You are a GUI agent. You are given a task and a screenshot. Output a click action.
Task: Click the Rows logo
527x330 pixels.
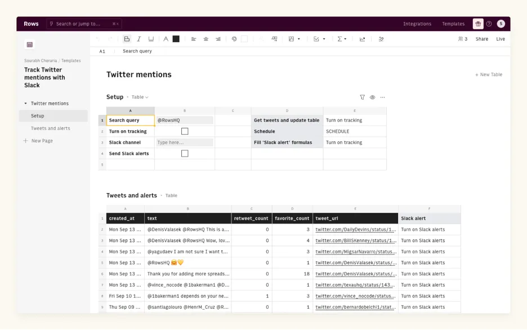pyautogui.click(x=31, y=24)
